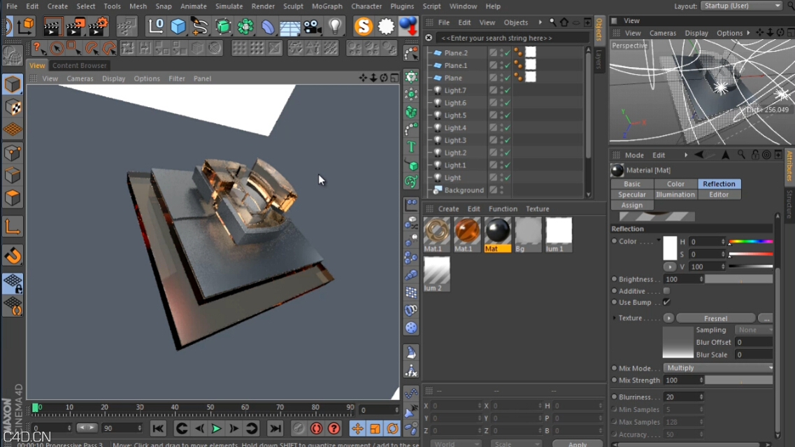Select the Cube primitive tool
795x447 pixels.
coord(178,27)
